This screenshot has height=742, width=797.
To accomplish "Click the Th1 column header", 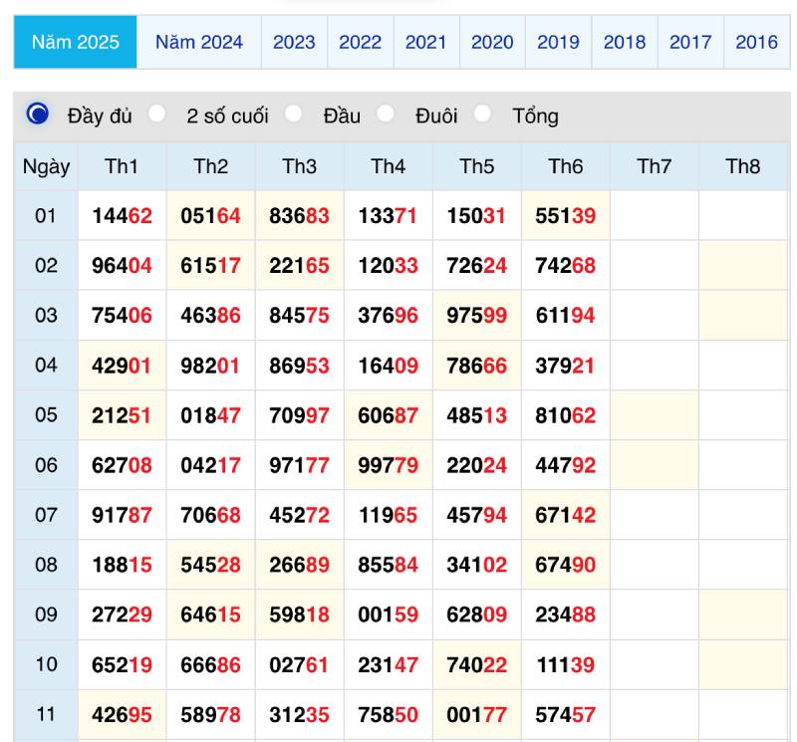I will tap(122, 166).
